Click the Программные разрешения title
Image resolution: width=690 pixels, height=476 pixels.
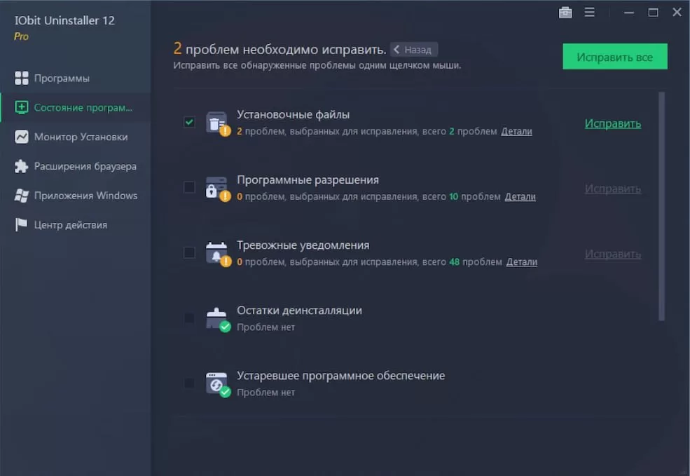click(x=308, y=179)
